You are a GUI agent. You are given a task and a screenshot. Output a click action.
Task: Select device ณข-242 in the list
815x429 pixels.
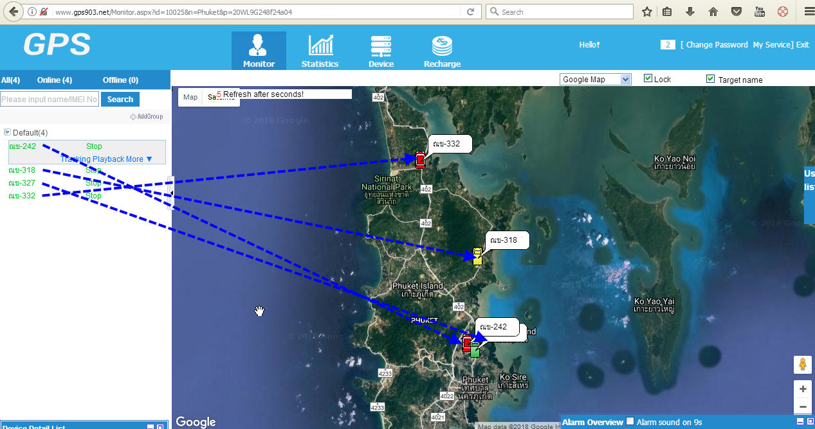[23, 146]
